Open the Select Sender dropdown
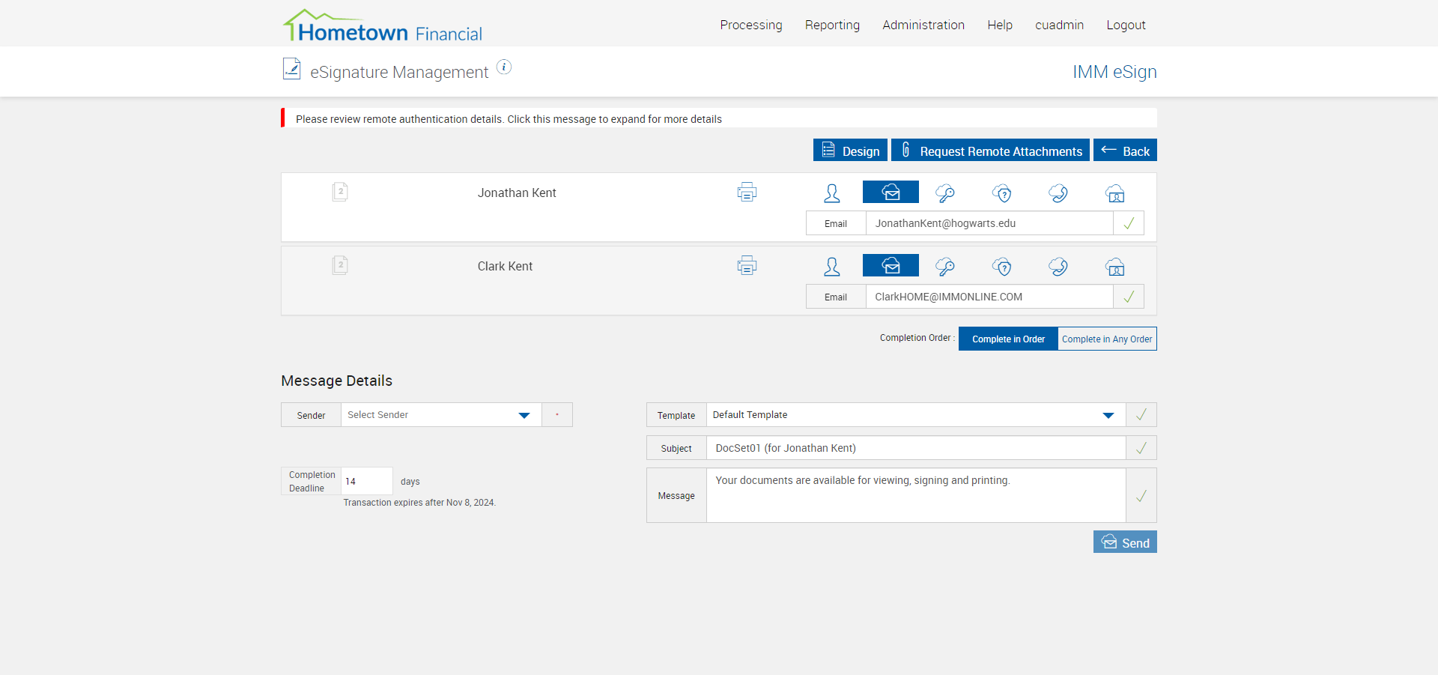The width and height of the screenshot is (1438, 675). (441, 415)
